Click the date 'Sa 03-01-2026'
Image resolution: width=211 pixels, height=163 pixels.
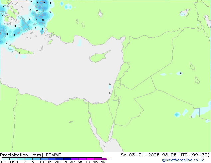(140, 155)
